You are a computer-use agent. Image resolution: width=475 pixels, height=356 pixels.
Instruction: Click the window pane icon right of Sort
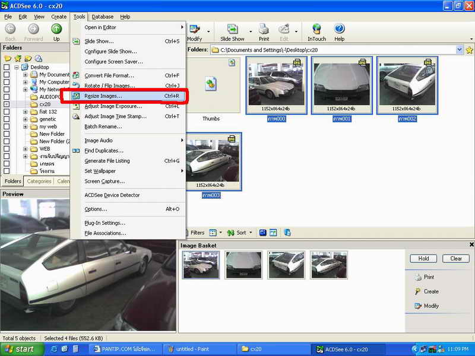273,233
